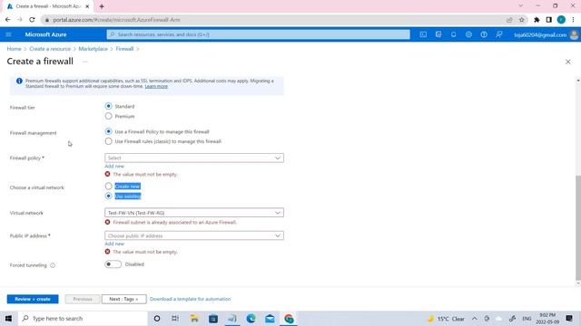Screen dimensions: 581x326
Task: Click the Azure search resources box
Action: pyautogui.click(x=258, y=34)
